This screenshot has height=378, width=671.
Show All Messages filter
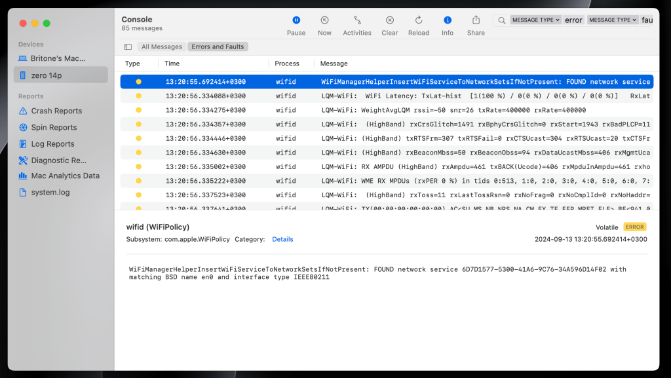click(162, 47)
